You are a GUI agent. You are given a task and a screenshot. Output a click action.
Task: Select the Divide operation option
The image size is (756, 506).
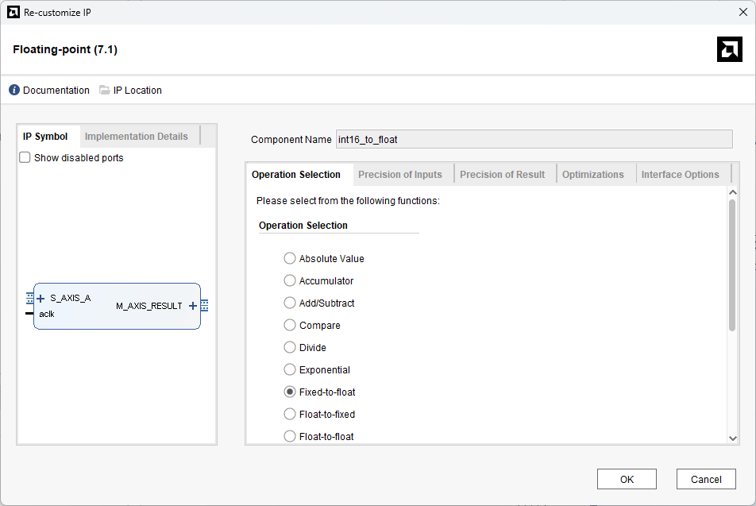click(290, 348)
